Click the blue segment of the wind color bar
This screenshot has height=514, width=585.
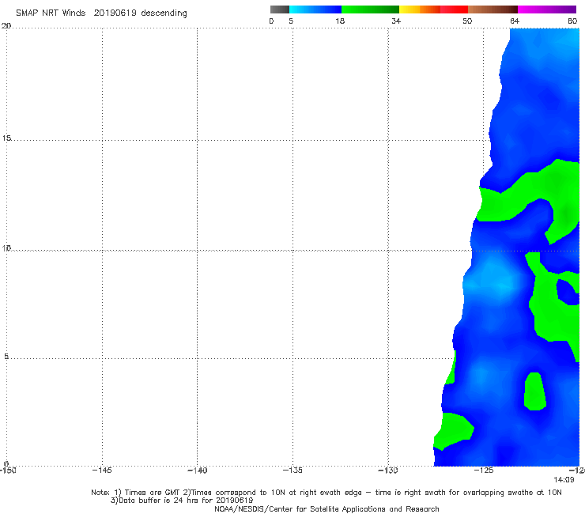[x=315, y=9]
